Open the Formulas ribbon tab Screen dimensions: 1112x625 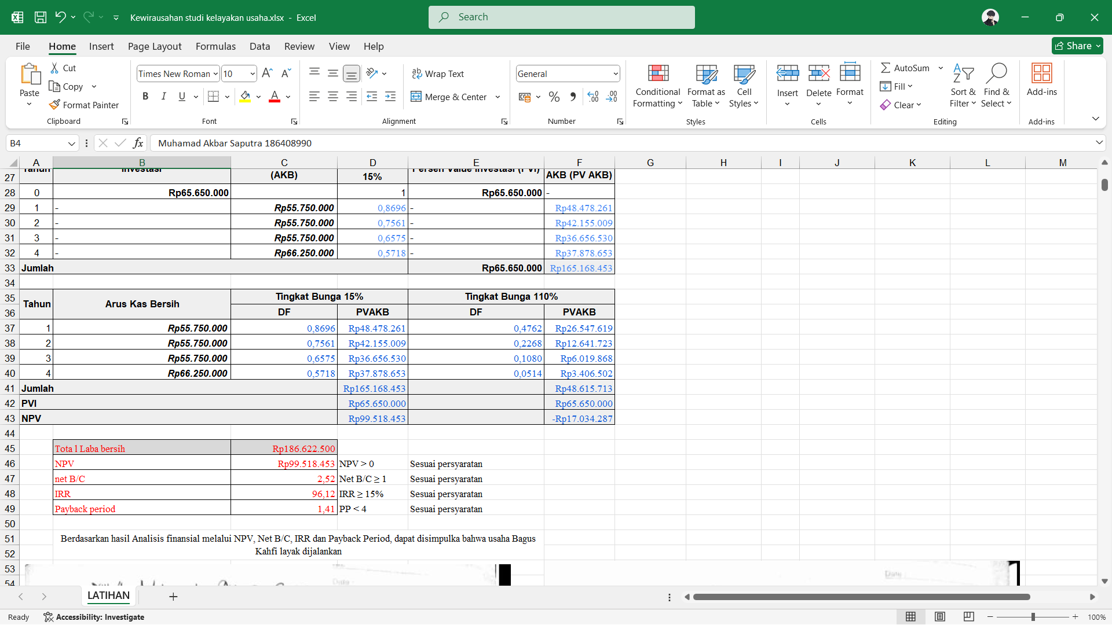(x=215, y=46)
